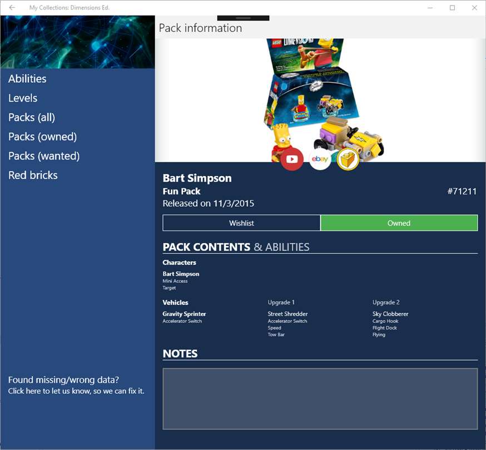Click the Gravity Sprinter vehicle name
This screenshot has height=450, width=486.
tap(184, 314)
